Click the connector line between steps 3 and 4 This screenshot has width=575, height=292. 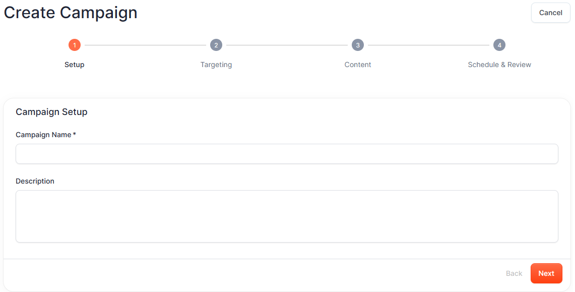[428, 45]
